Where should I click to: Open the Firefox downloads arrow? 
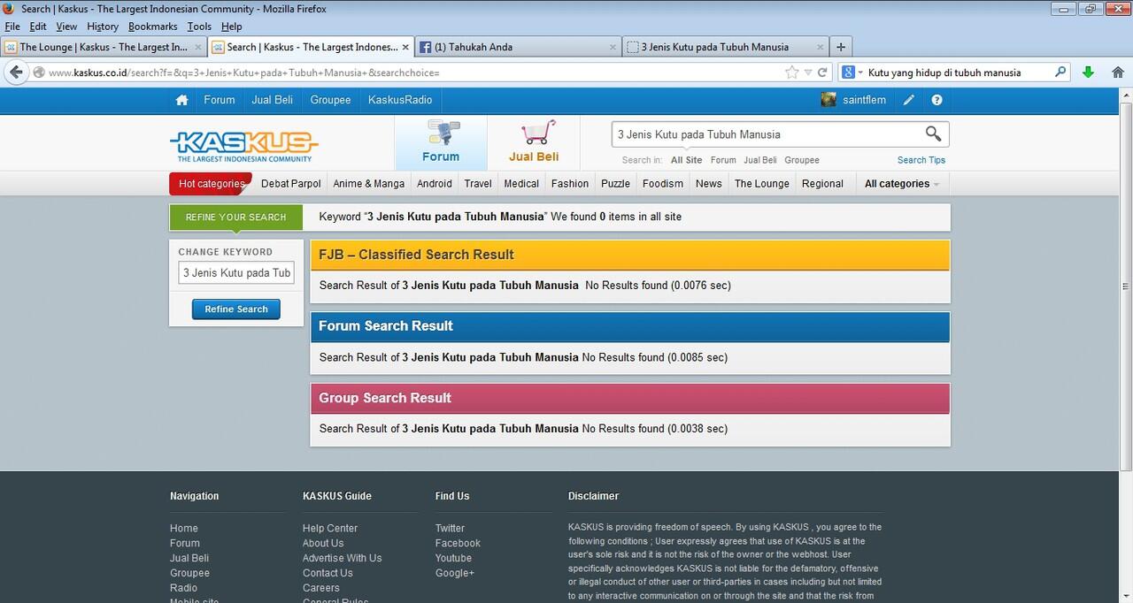1088,73
